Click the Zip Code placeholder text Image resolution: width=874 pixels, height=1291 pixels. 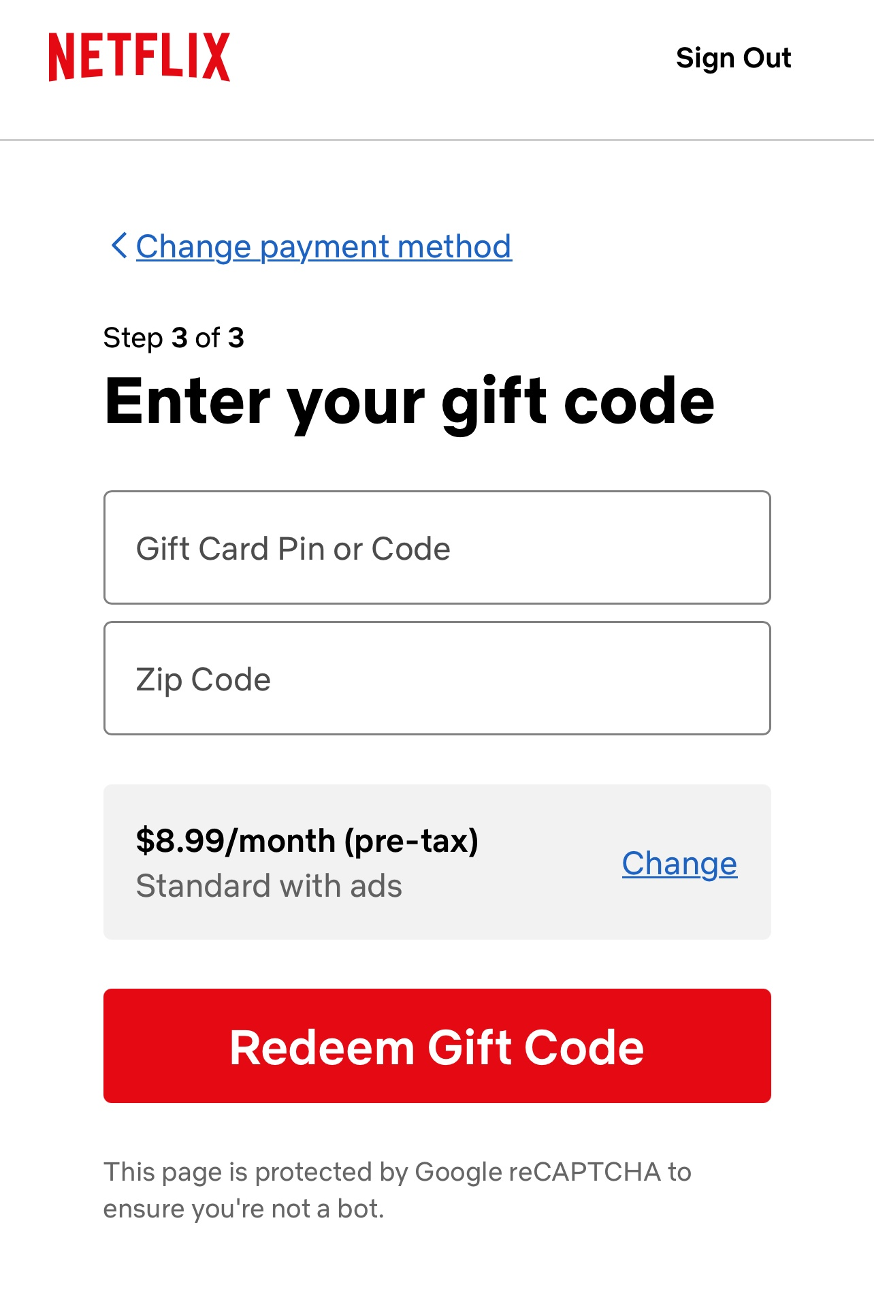point(204,680)
